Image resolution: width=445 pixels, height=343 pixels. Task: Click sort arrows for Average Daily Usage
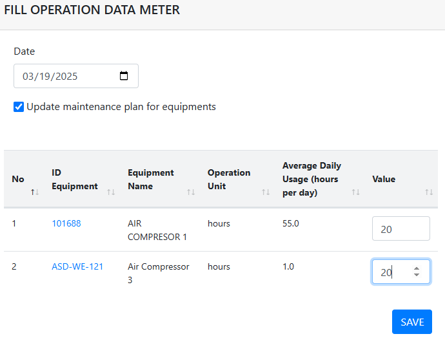click(355, 192)
